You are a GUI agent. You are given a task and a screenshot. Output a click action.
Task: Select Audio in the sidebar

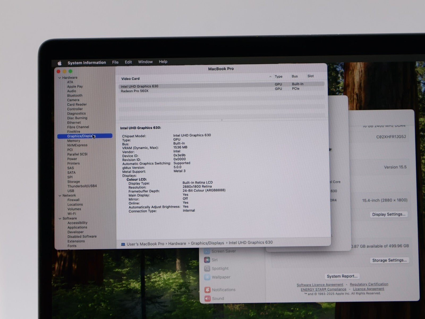(x=71, y=91)
